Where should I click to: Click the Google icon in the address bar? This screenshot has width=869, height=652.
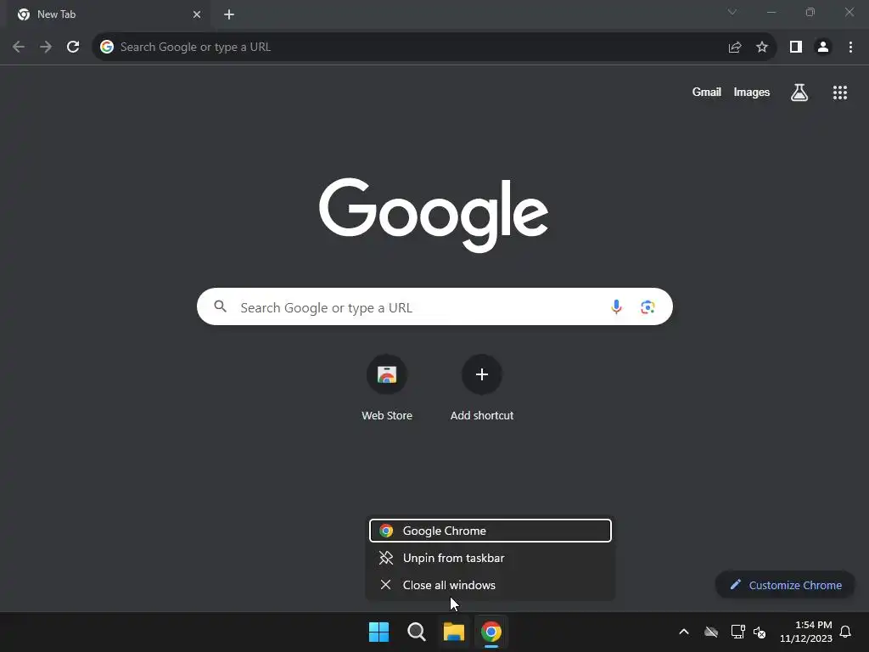click(x=107, y=48)
